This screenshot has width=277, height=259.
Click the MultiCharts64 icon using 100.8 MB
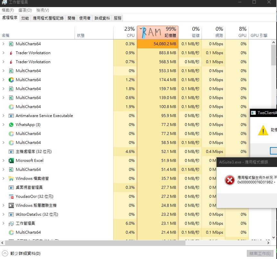point(11,107)
